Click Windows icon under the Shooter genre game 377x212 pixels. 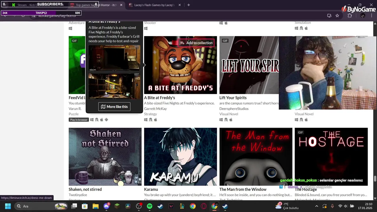[146, 28]
